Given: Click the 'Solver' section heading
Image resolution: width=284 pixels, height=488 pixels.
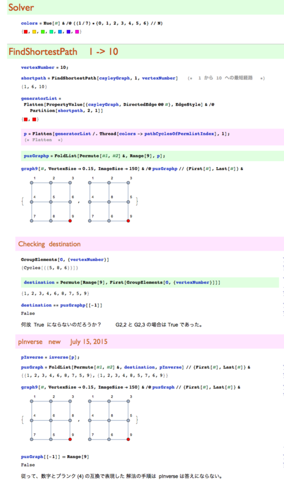Looking at the screenshot, I should (x=21, y=7).
